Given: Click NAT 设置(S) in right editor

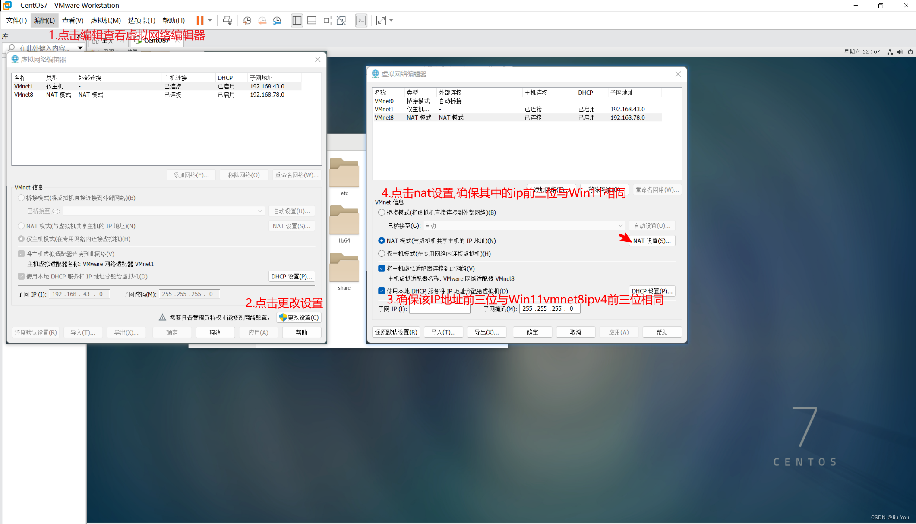Looking at the screenshot, I should tap(652, 240).
